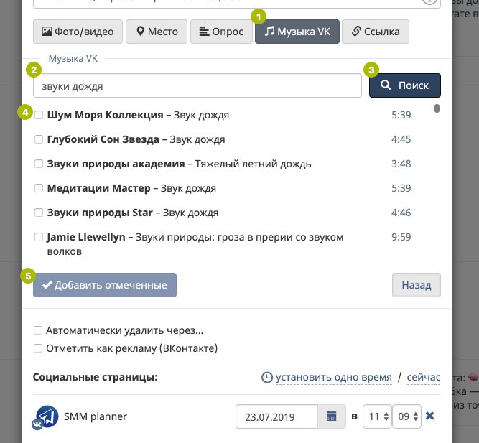Click the установить одно время link
Screen dimensions: 479x443
334,377
